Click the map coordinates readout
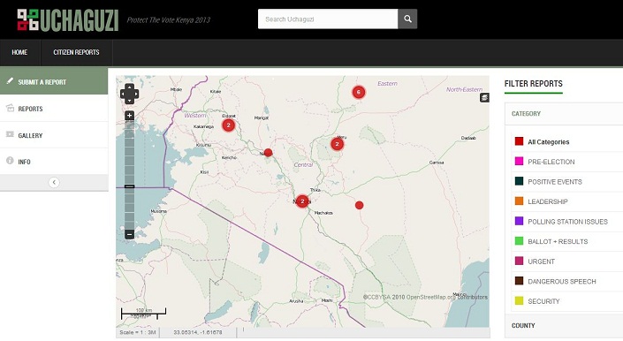623x341 pixels. pyautogui.click(x=198, y=332)
